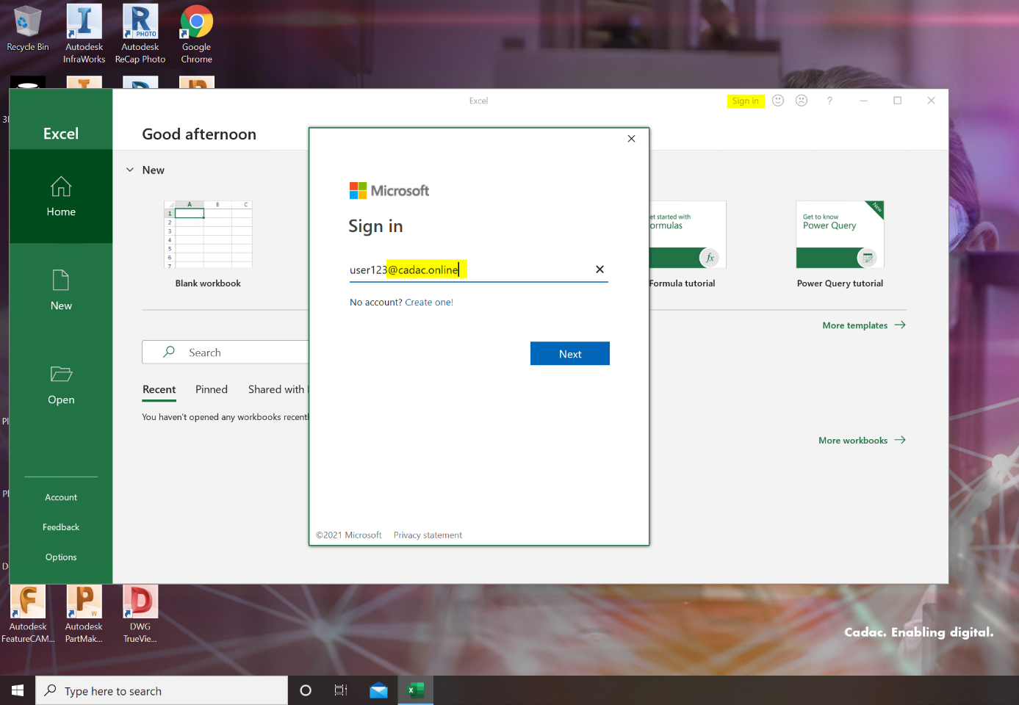The image size is (1019, 705).
Task: Open the Mail app on taskbar
Action: (378, 690)
